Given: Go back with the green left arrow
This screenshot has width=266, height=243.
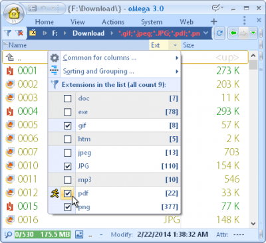Looking at the screenshot, I should click(233, 33).
